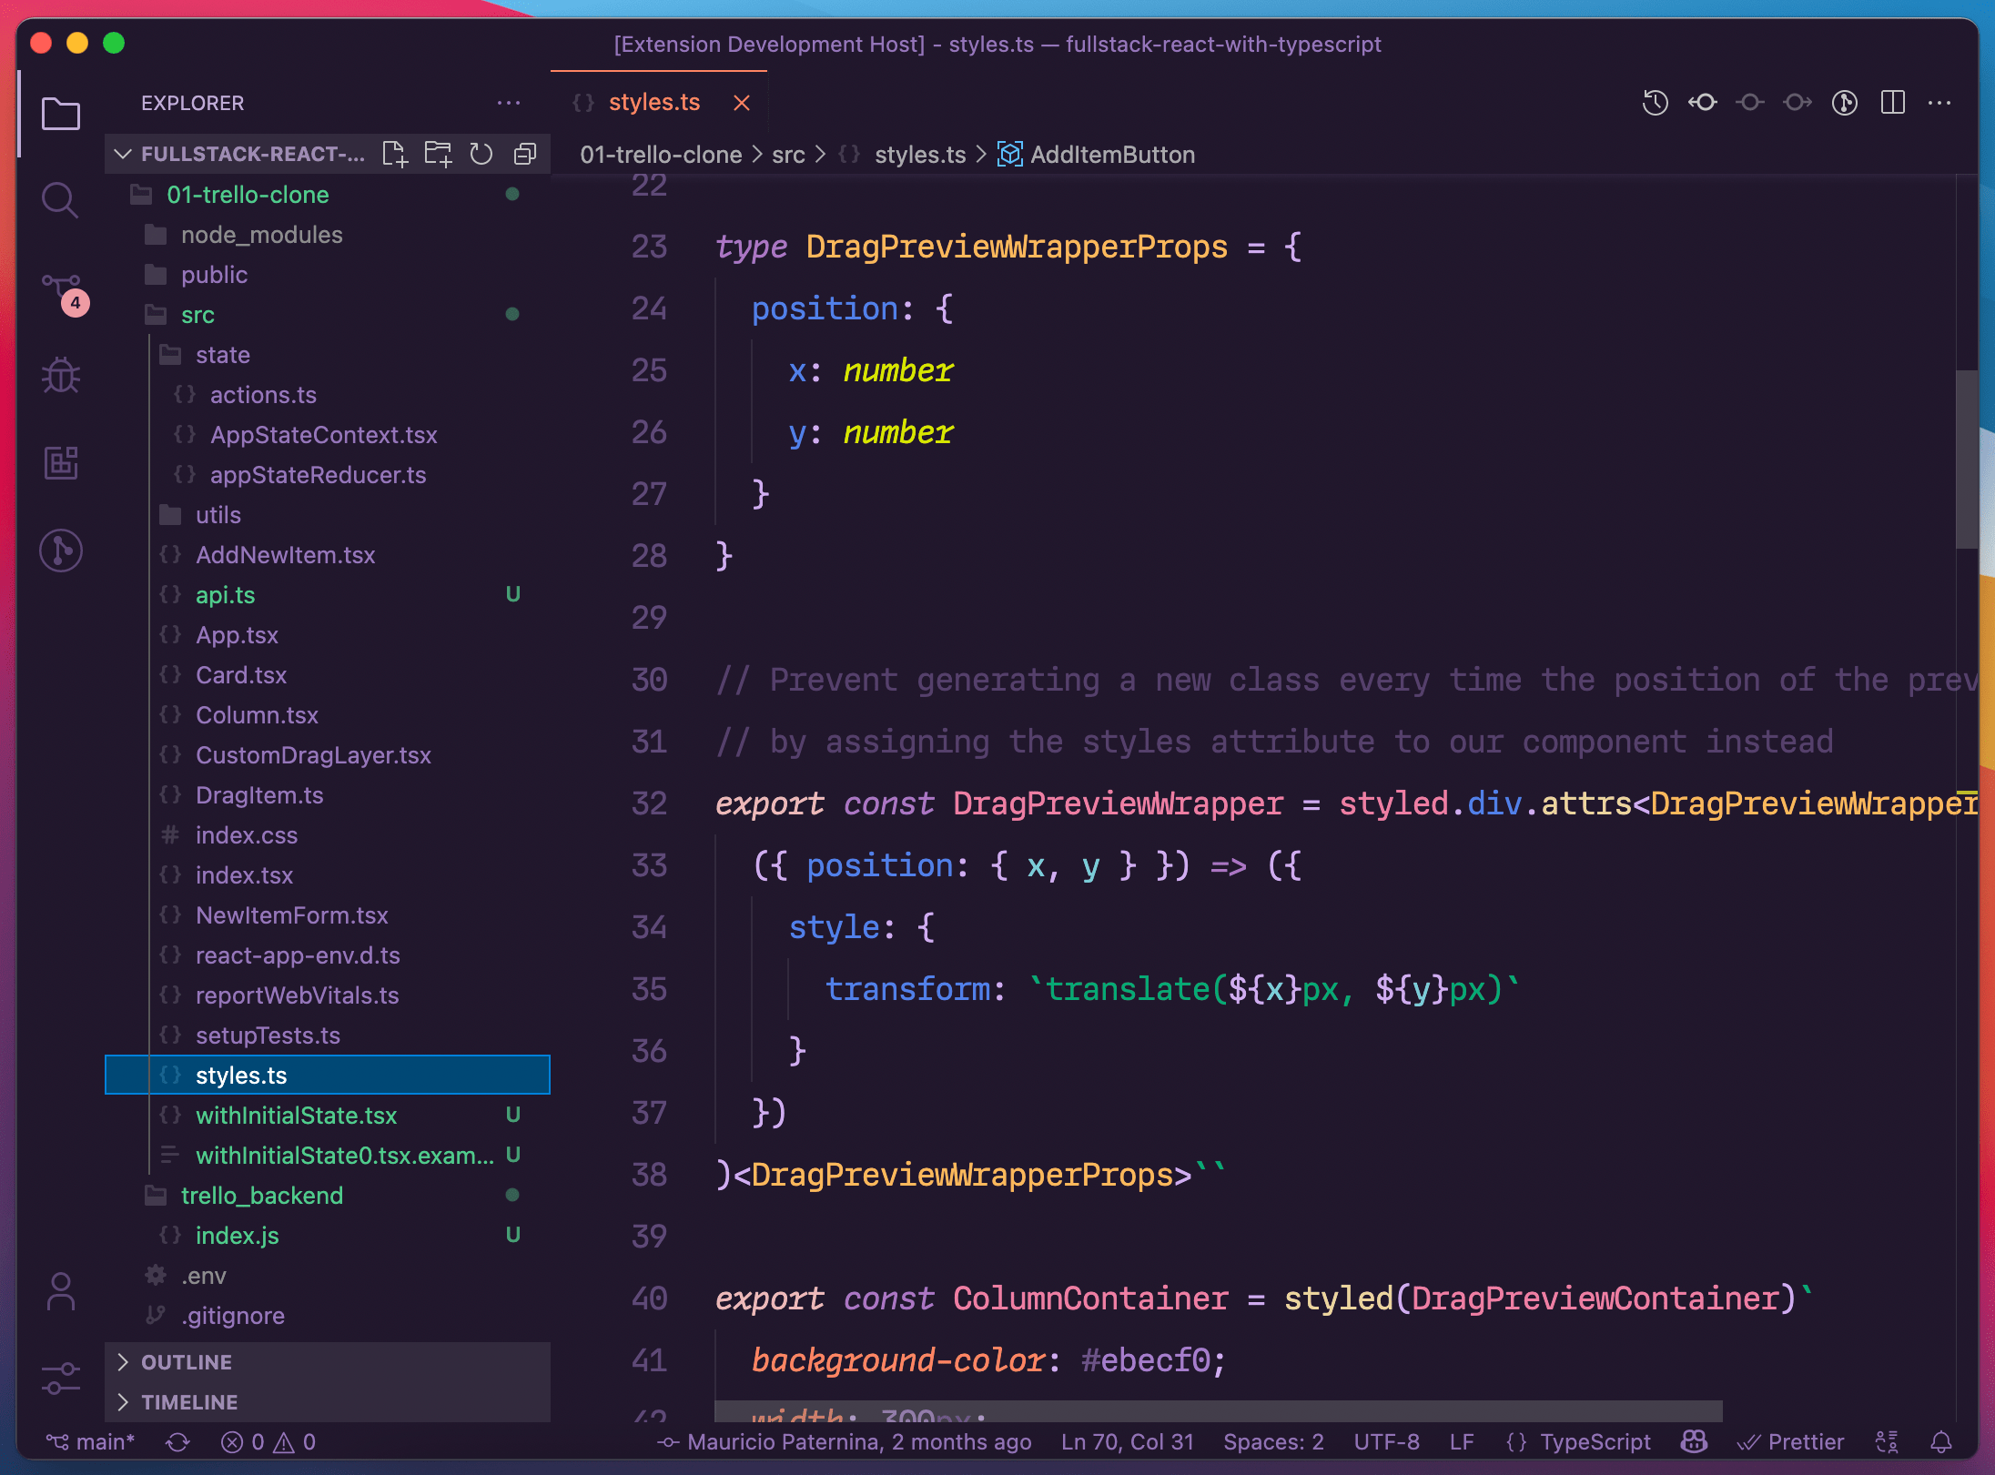Close the styles.ts editor tab
The image size is (1995, 1475).
(x=742, y=103)
